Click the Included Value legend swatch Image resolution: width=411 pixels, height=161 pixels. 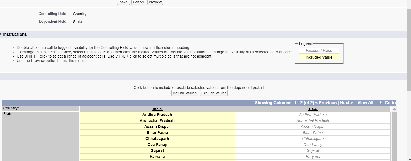point(319,57)
